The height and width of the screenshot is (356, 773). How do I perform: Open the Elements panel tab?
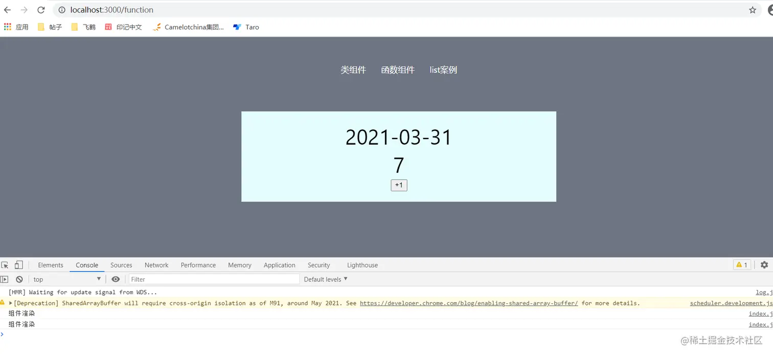click(50, 265)
